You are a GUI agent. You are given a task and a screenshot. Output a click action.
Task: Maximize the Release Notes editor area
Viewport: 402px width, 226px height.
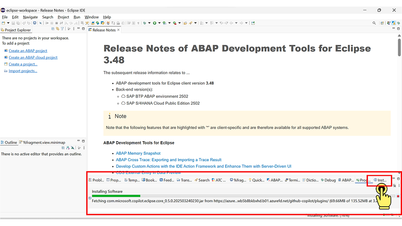click(x=398, y=29)
